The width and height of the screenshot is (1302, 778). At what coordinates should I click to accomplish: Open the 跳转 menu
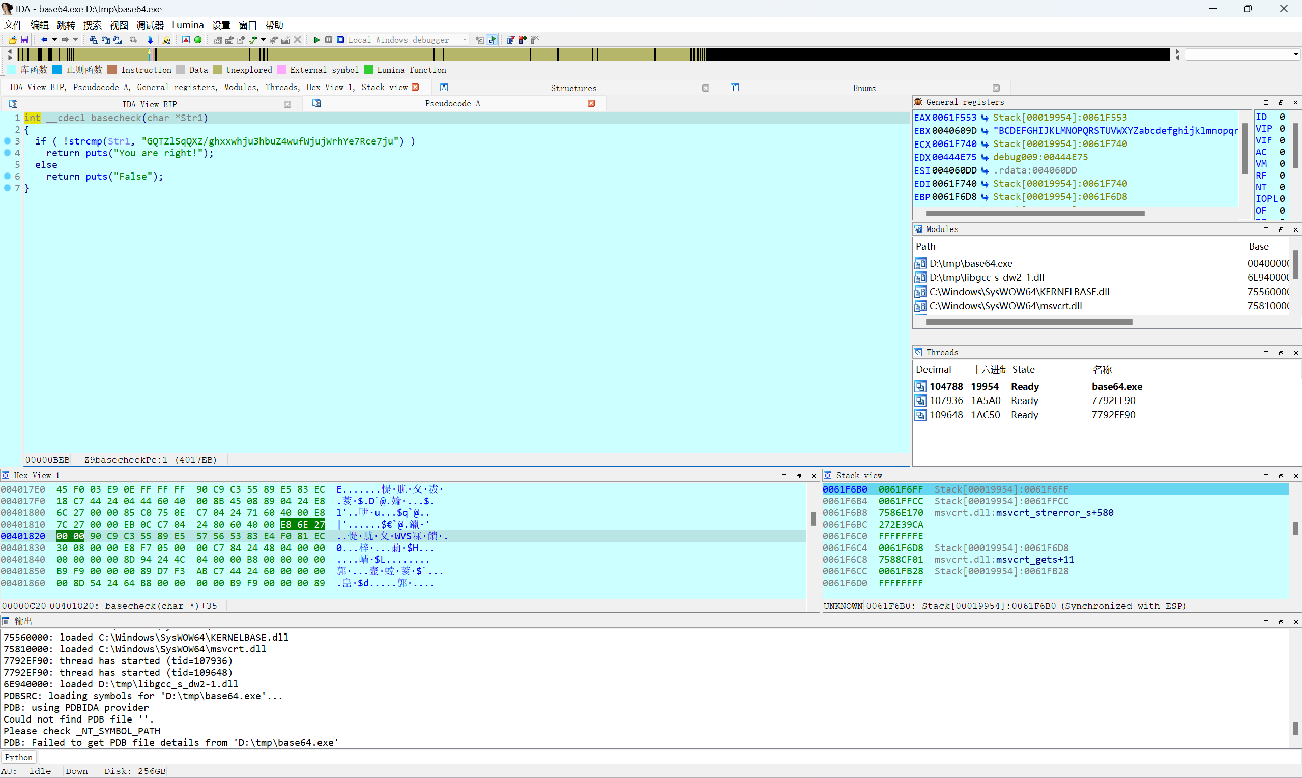(x=66, y=25)
